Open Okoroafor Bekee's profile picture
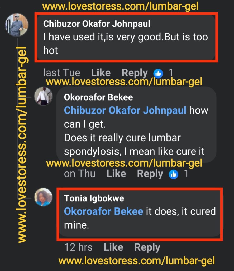The width and height of the screenshot is (234, 271). (x=43, y=96)
